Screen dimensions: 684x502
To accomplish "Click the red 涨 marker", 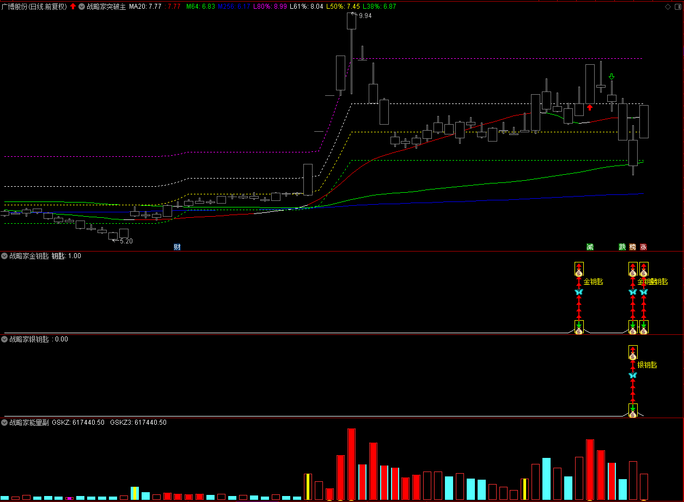I will [x=643, y=247].
